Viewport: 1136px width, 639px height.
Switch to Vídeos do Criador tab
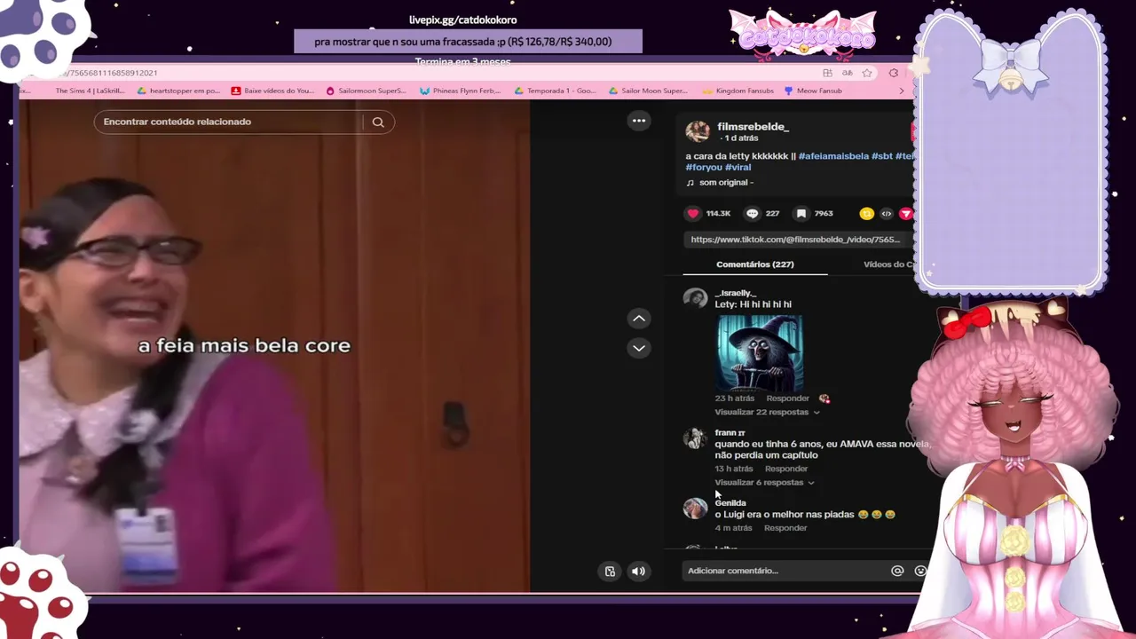[x=888, y=264]
